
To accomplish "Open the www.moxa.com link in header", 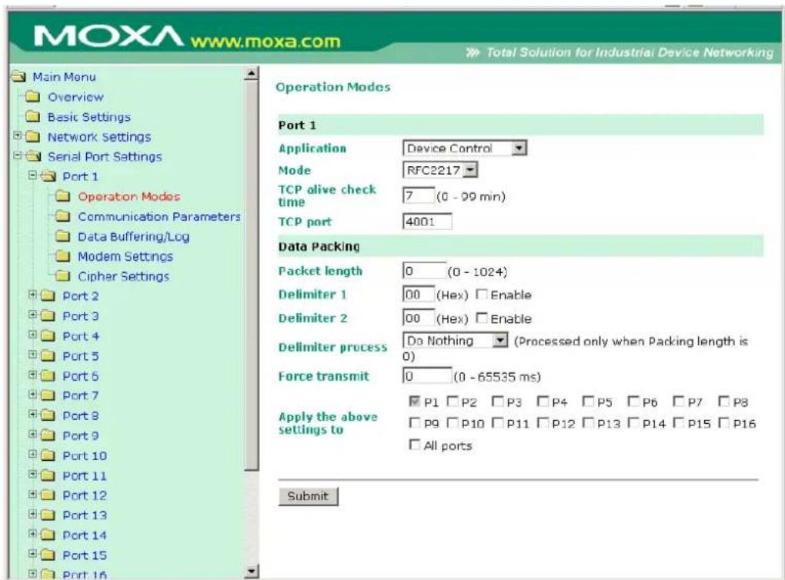I will (x=266, y=41).
